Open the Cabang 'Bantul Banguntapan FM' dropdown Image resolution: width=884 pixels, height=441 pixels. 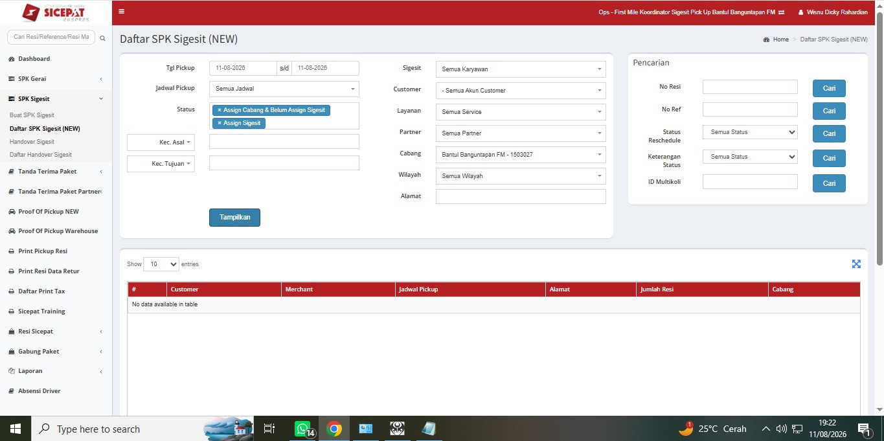521,155
